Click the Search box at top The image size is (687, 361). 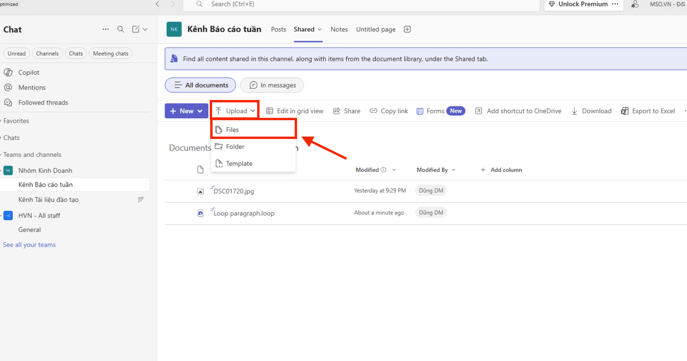[361, 4]
